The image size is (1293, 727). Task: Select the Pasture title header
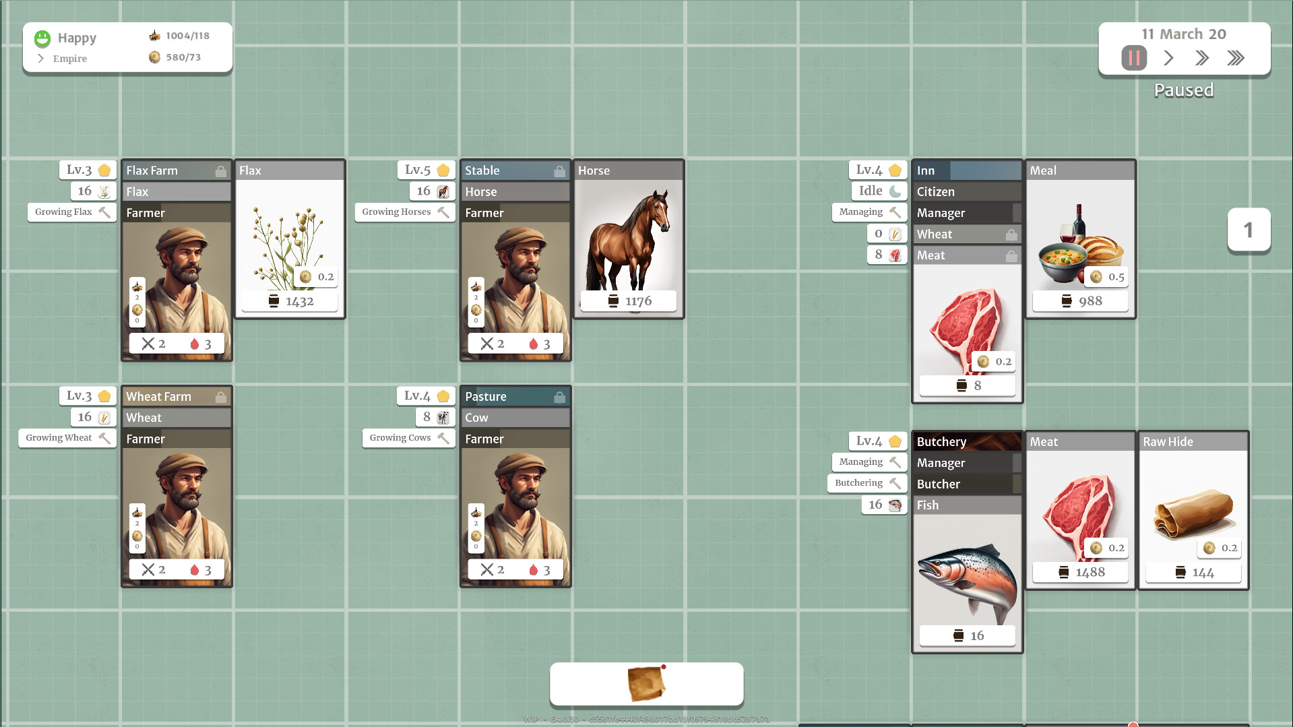(515, 397)
